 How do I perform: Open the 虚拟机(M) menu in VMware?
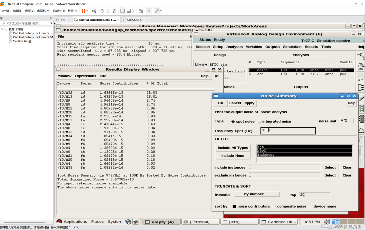(x=43, y=11)
